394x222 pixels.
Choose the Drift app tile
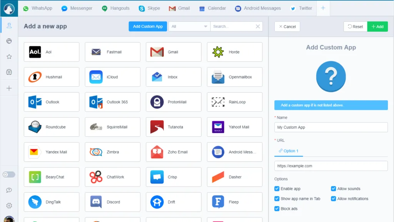[x=174, y=202]
